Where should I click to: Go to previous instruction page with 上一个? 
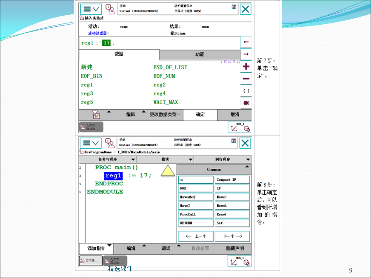[196, 236]
